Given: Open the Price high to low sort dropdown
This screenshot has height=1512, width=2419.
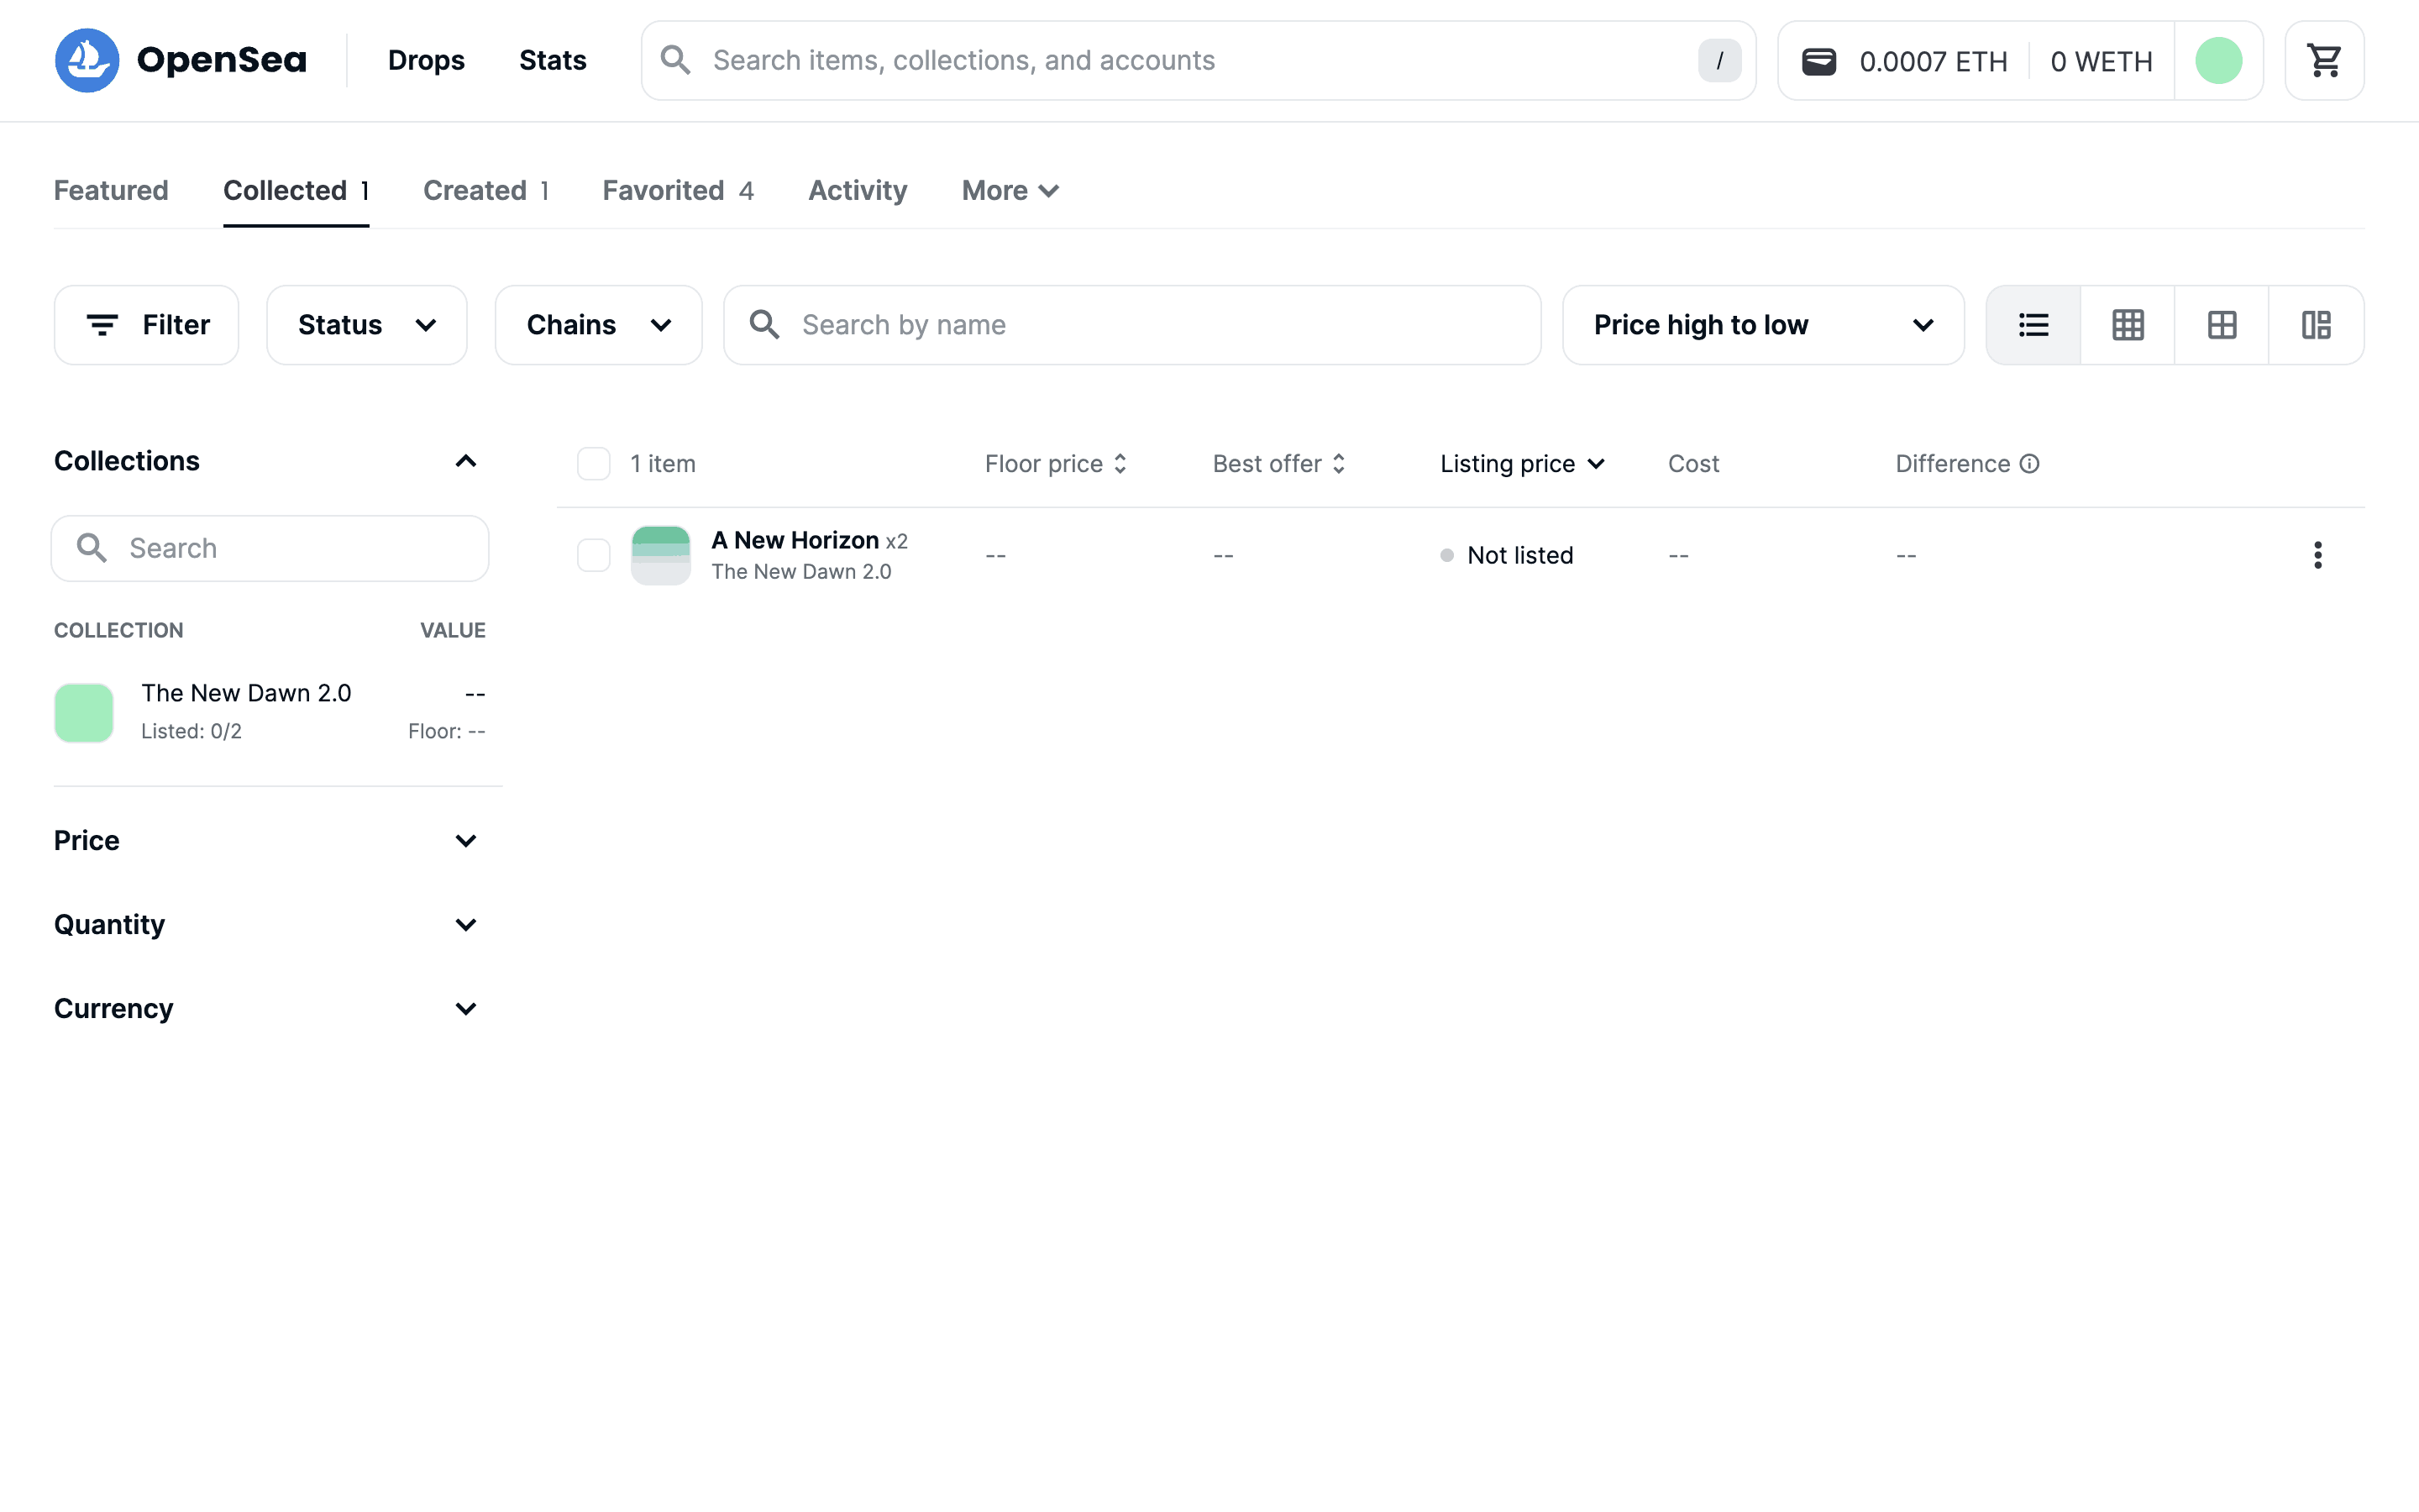Looking at the screenshot, I should point(1762,325).
